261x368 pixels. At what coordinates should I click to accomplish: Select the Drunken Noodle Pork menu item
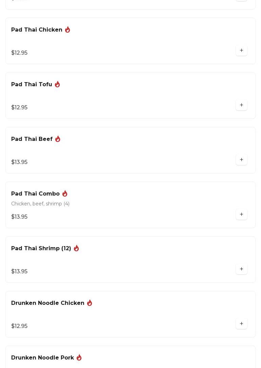(x=42, y=358)
